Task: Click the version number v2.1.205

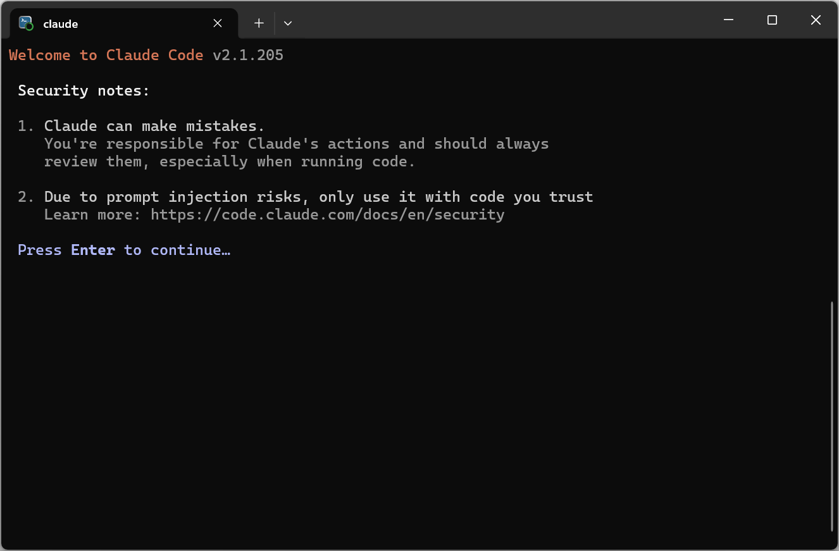Action: (248, 55)
